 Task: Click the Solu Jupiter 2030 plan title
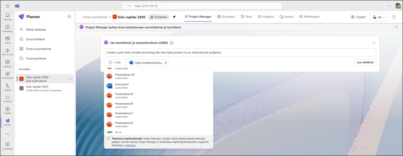click(131, 17)
